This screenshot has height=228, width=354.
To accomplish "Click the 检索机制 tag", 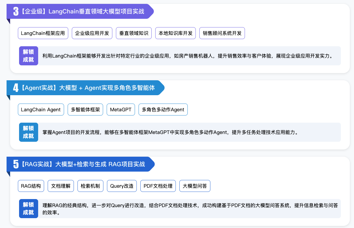I will 90,186.
